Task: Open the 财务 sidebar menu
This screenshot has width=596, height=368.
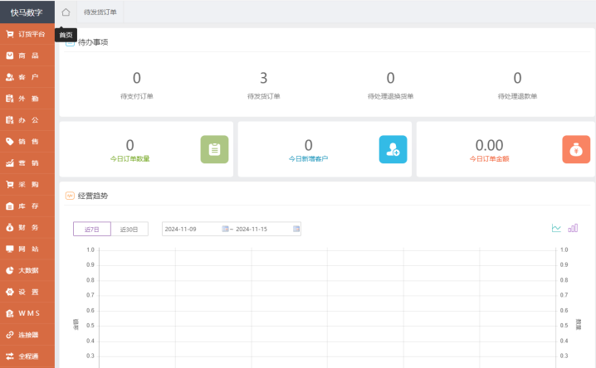Action: tap(27, 228)
